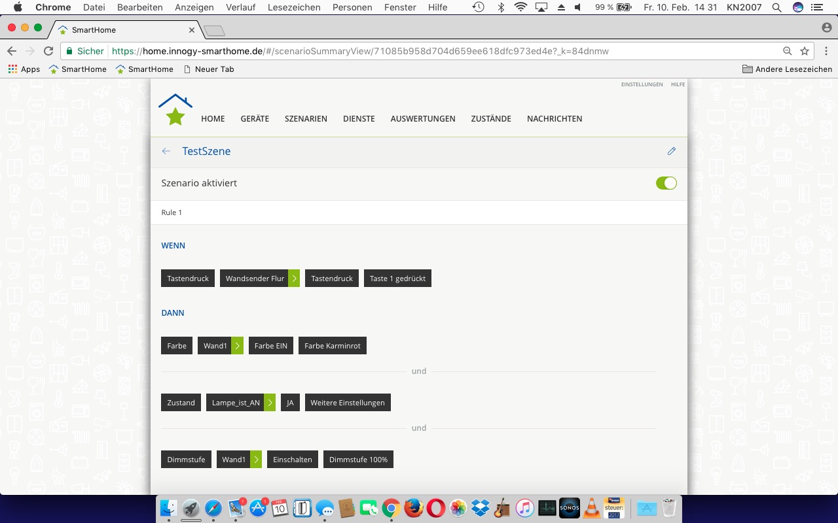Image resolution: width=838 pixels, height=523 pixels.
Task: Click the zoom magnifier icon in address bar
Action: pos(788,51)
